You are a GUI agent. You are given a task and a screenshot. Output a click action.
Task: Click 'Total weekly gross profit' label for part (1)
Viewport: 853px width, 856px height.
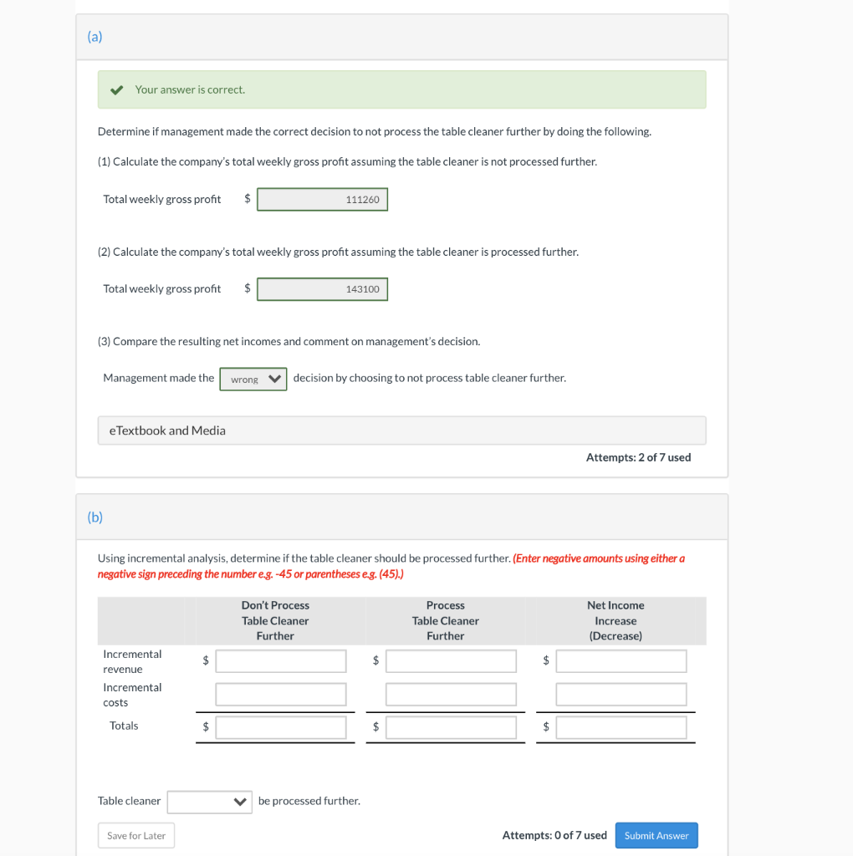[x=162, y=199]
